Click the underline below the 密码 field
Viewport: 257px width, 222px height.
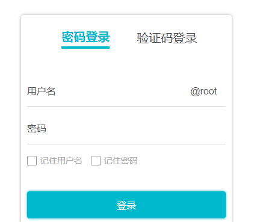coord(126,144)
